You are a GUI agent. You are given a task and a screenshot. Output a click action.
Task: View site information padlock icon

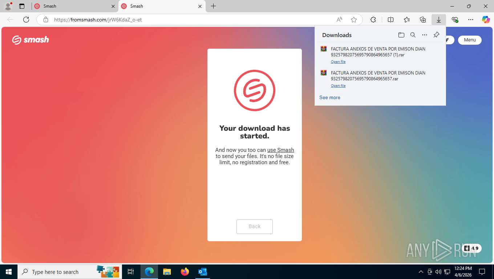coord(46,20)
